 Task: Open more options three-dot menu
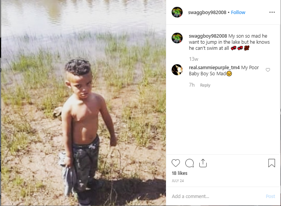point(272,12)
